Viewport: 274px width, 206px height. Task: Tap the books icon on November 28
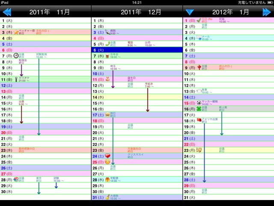(x=16, y=179)
